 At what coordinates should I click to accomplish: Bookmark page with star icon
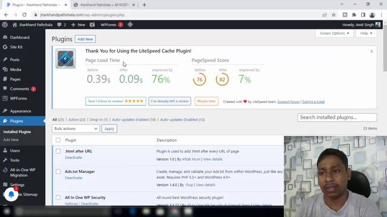(x=334, y=14)
